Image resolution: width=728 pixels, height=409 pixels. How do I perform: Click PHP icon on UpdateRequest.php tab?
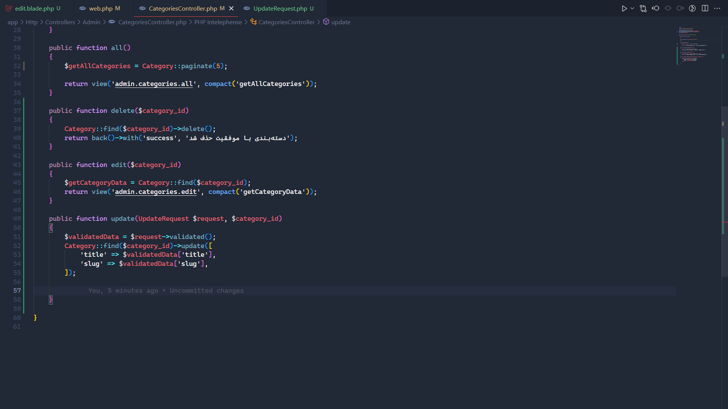tap(247, 8)
